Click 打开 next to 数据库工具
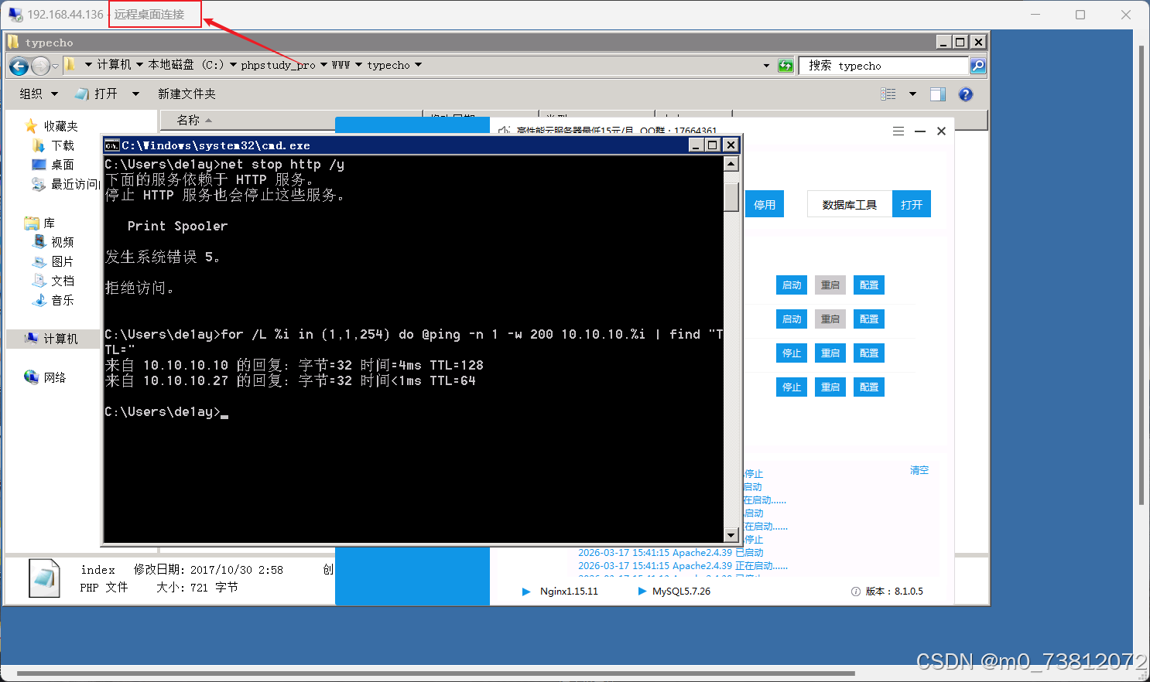This screenshot has width=1150, height=682. [912, 205]
